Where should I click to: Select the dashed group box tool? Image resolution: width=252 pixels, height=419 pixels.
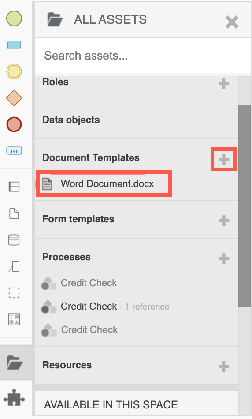14,292
